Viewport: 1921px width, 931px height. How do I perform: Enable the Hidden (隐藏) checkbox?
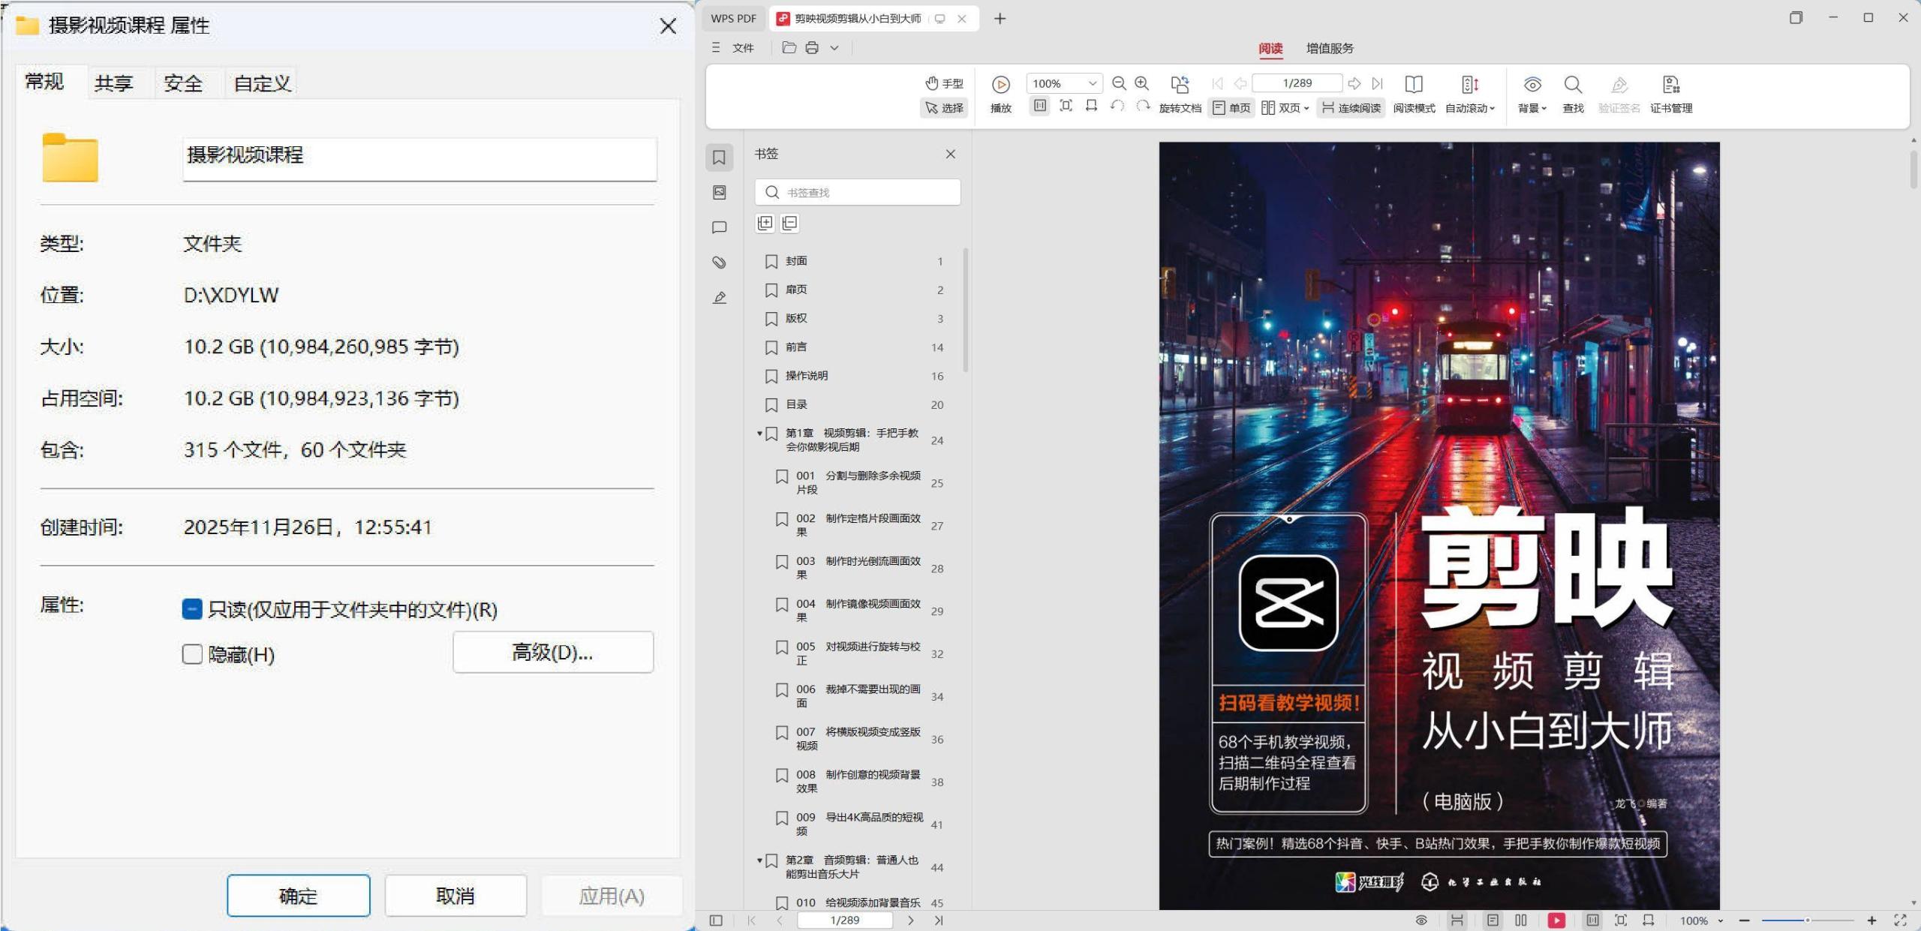(x=192, y=654)
